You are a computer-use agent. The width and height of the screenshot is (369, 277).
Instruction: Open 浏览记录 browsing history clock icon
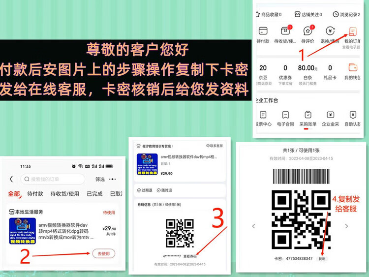[x=336, y=14]
